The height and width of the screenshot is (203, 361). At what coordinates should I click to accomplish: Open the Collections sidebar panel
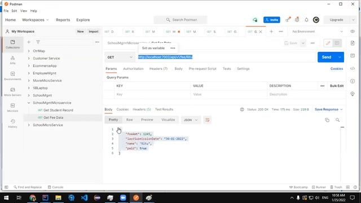point(12,44)
